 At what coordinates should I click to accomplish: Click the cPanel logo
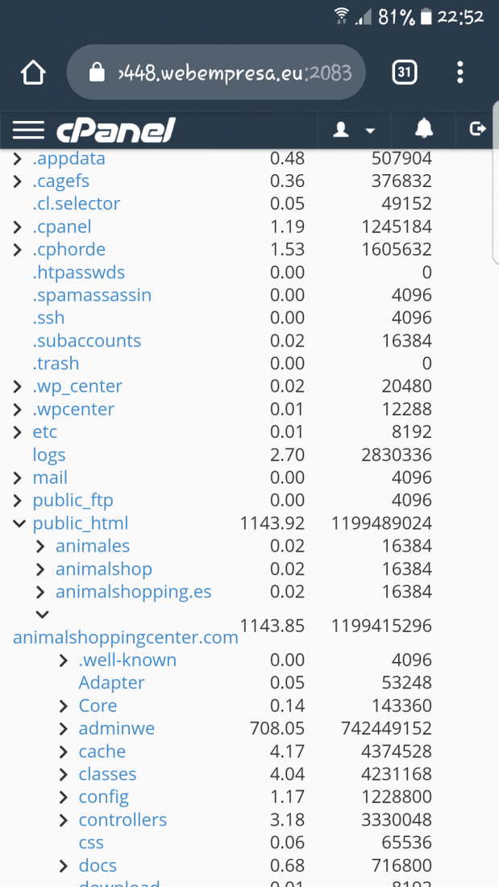(116, 130)
